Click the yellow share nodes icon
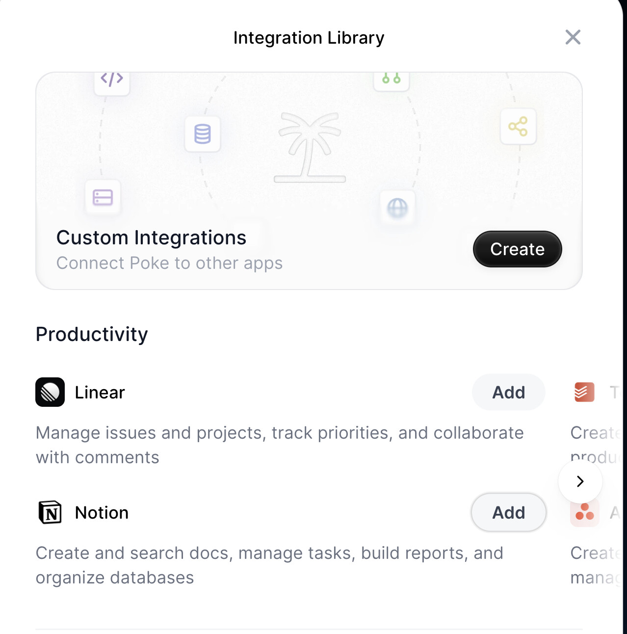This screenshot has height=634, width=627. 518,127
